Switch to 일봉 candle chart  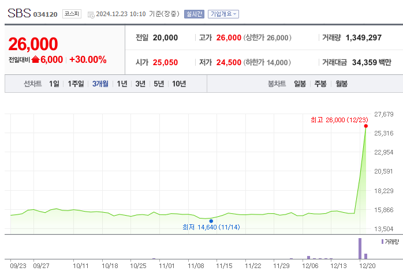coord(300,84)
